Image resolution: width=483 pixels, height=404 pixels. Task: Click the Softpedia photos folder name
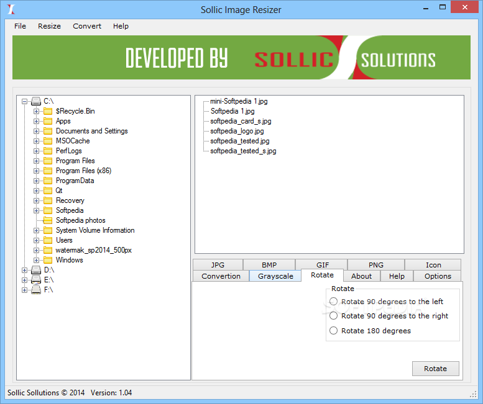[x=81, y=220]
